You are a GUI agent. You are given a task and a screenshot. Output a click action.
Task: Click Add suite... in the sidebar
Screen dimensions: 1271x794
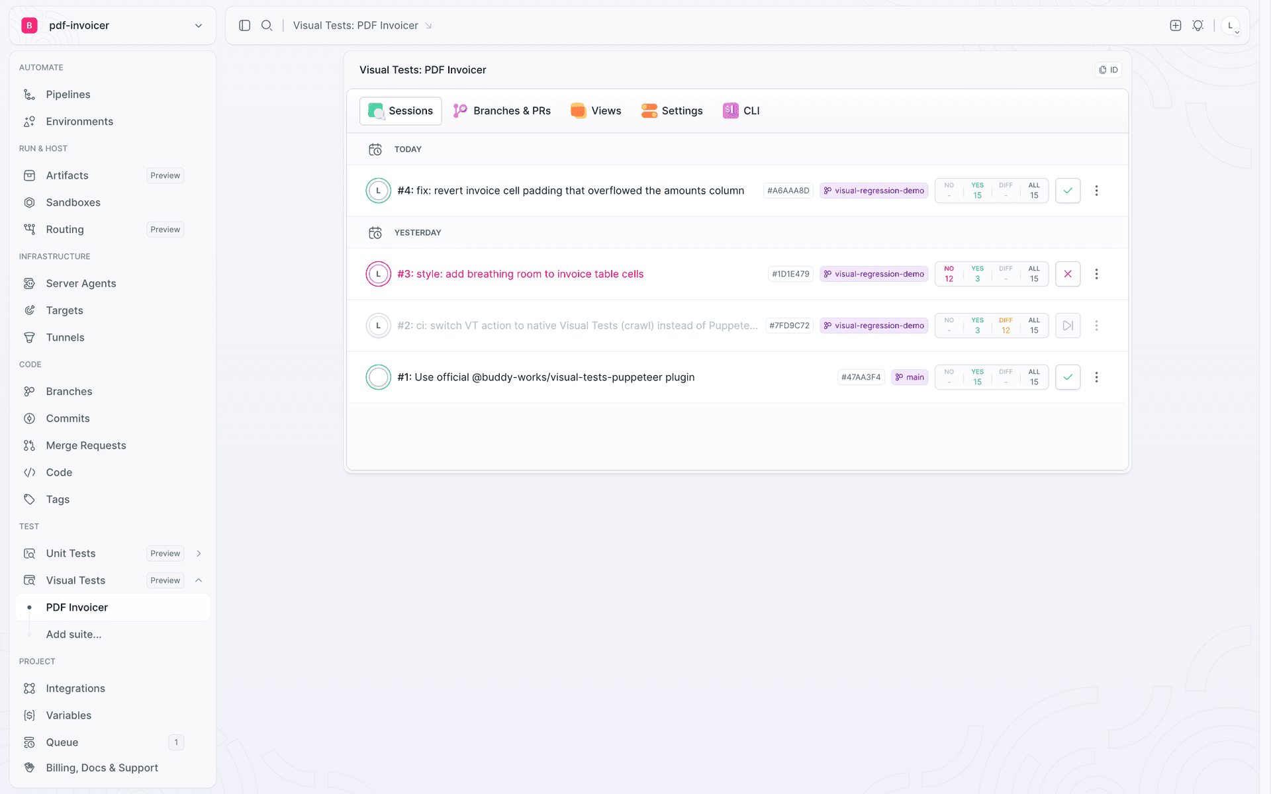coord(73,635)
